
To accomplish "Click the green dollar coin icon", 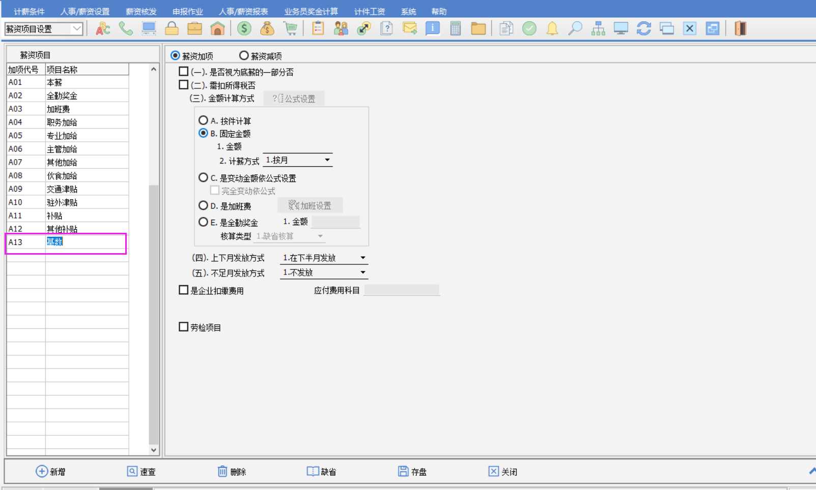I will tap(244, 28).
